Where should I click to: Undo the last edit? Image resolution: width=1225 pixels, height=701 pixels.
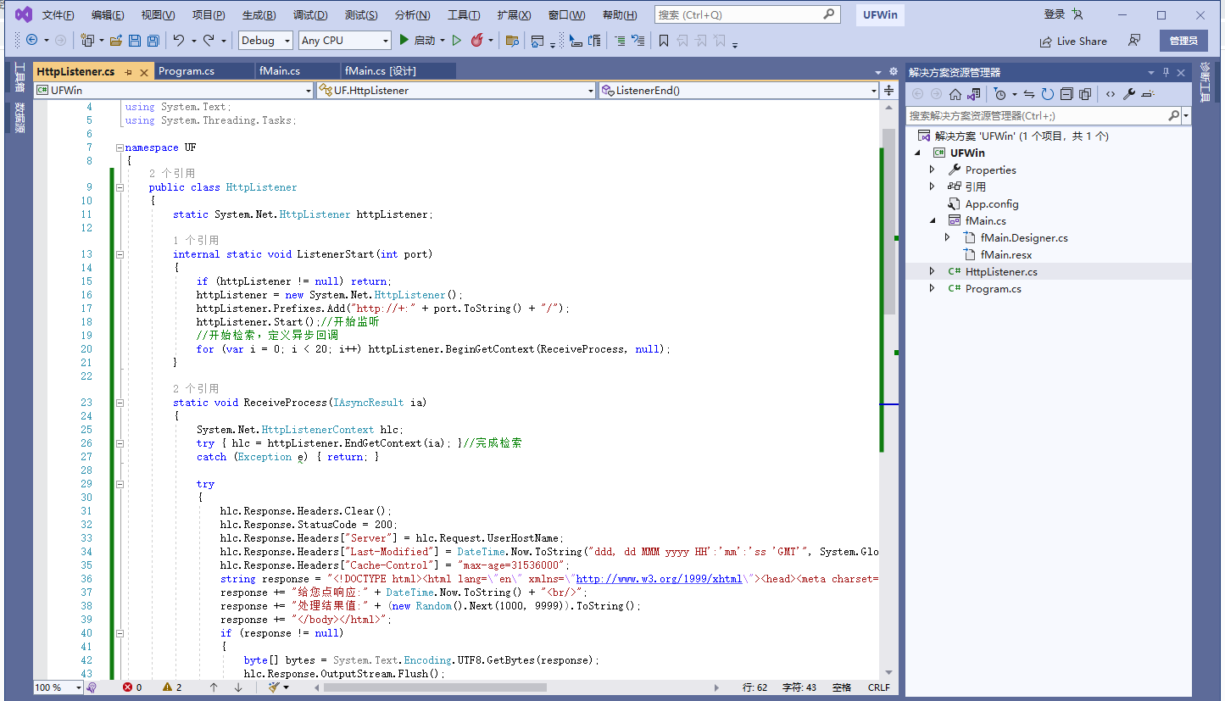[x=178, y=40]
